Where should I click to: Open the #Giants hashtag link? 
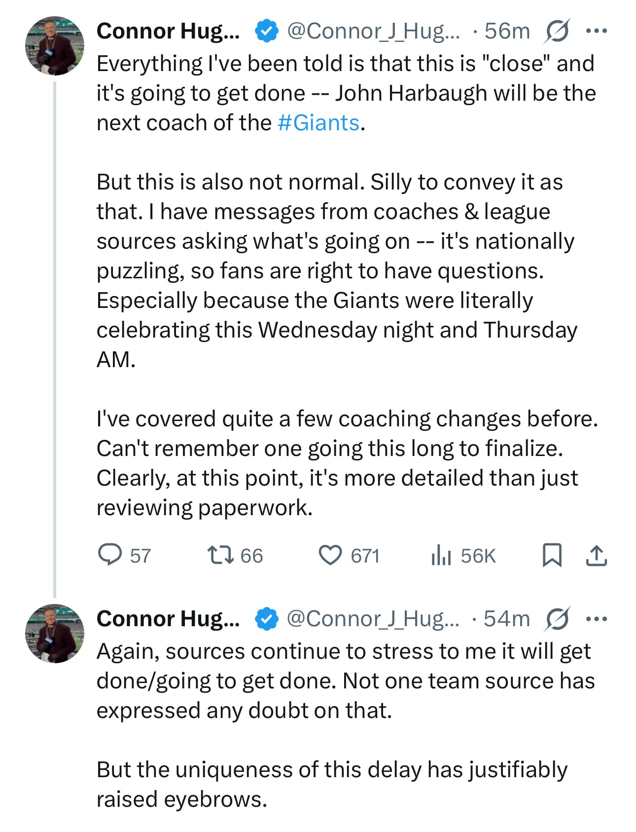coord(318,123)
